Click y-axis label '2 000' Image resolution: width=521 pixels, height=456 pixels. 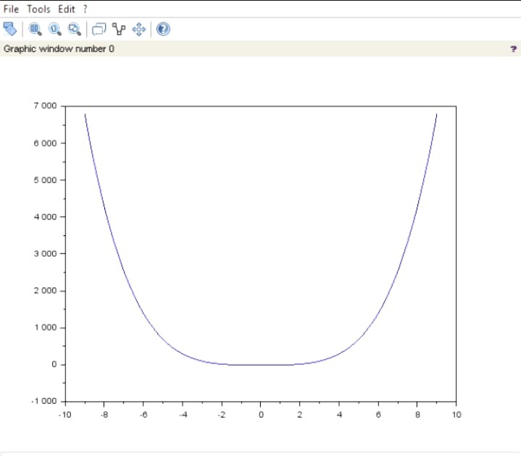(45, 290)
